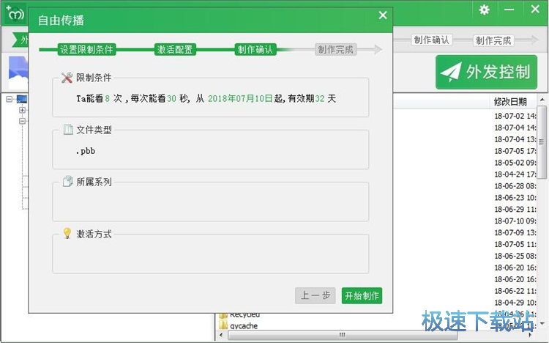Select the 激活配置 step
Image resolution: width=549 pixels, height=343 pixels.
(175, 49)
